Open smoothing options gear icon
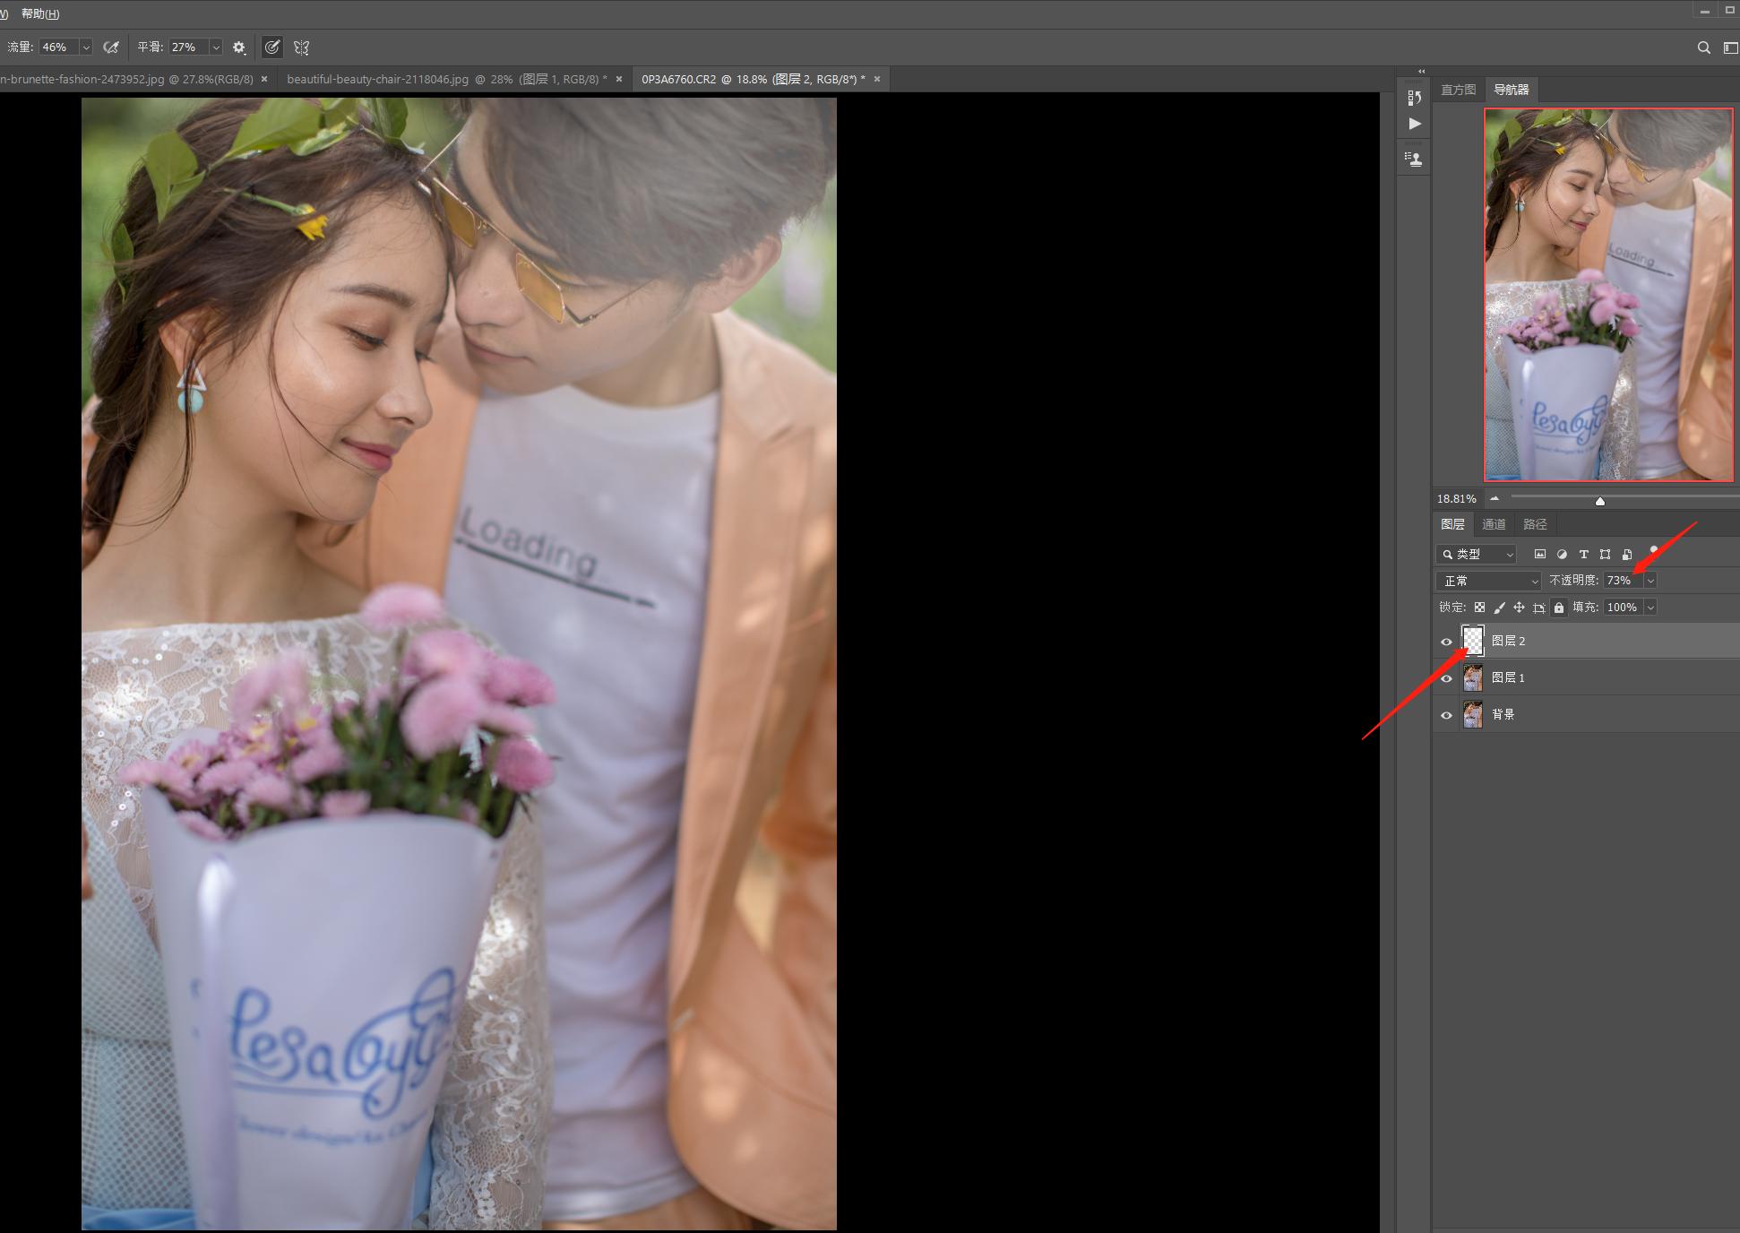Image resolution: width=1740 pixels, height=1233 pixels. (239, 47)
